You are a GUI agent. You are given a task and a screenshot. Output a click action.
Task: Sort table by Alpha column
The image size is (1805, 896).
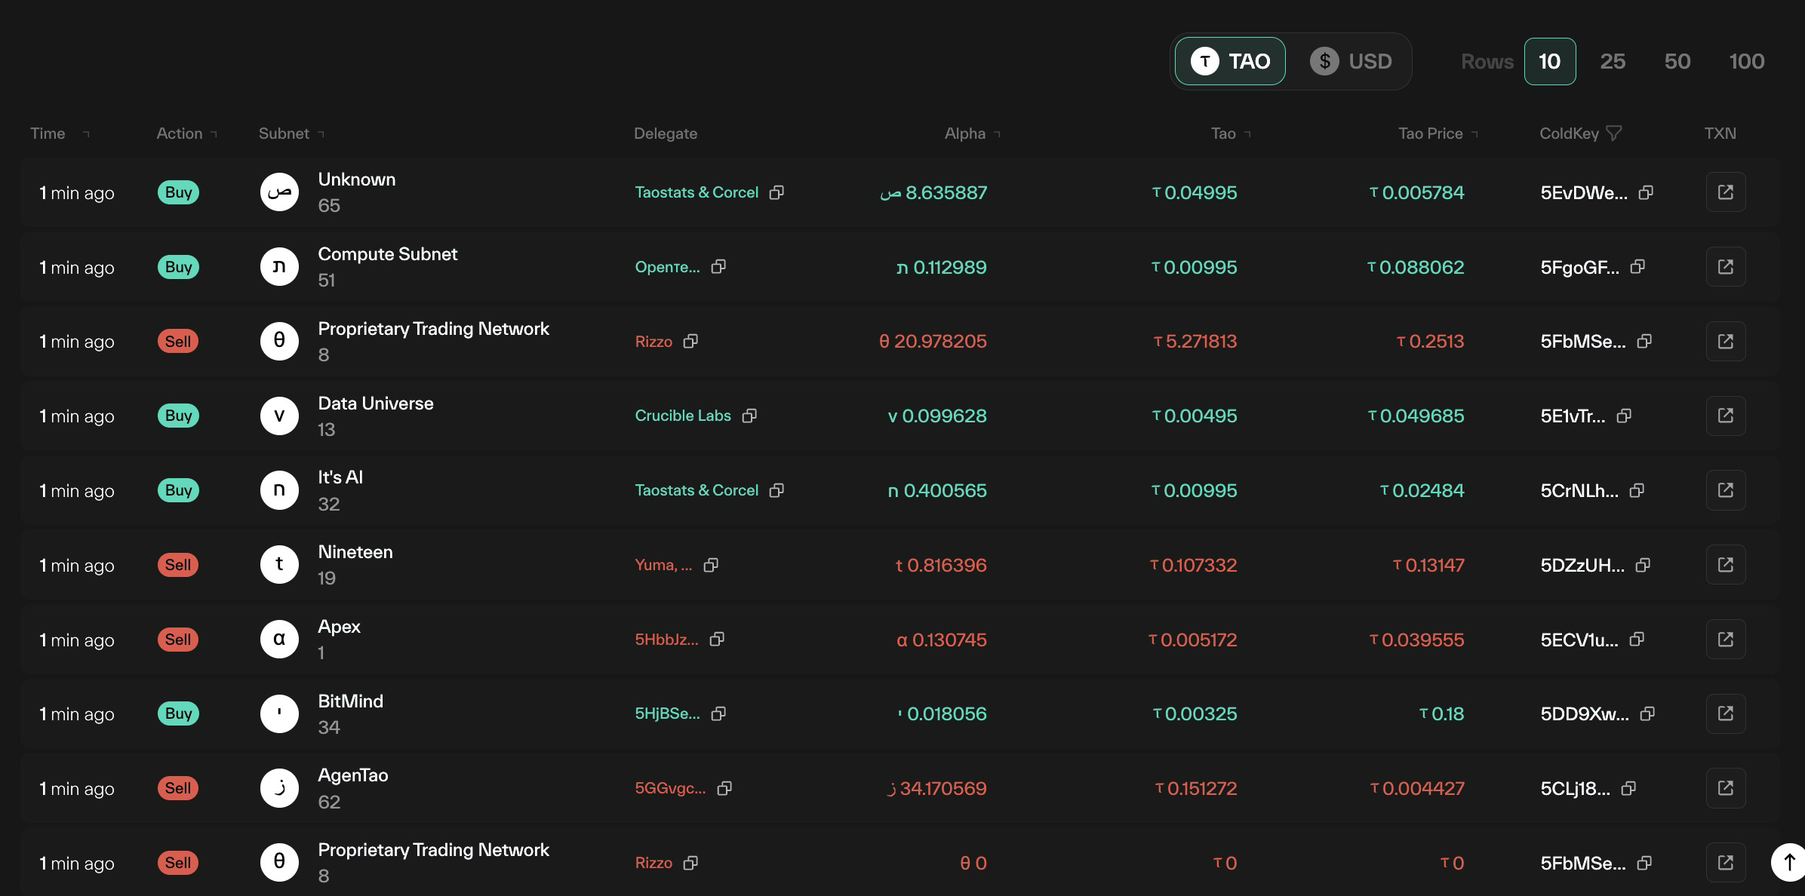972,133
